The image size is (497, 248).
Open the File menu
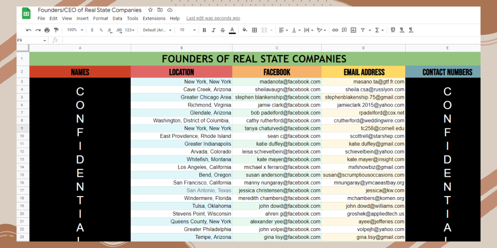click(41, 18)
